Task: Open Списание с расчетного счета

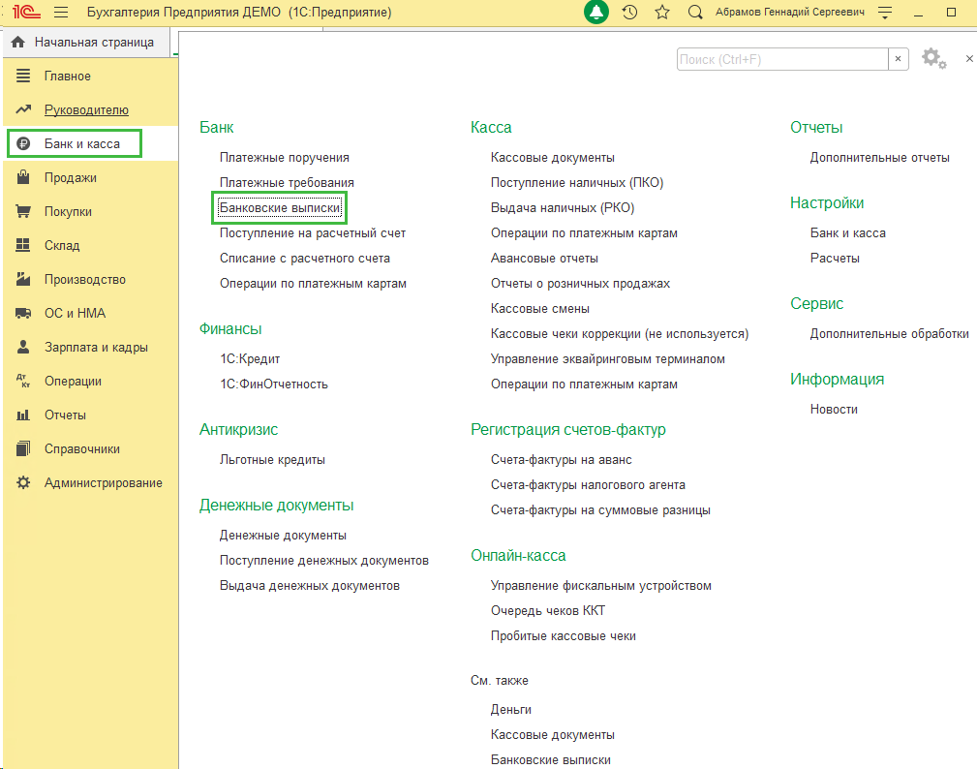Action: [305, 258]
